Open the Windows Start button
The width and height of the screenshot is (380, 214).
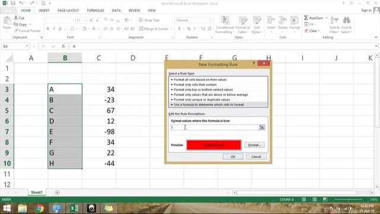click(x=7, y=209)
